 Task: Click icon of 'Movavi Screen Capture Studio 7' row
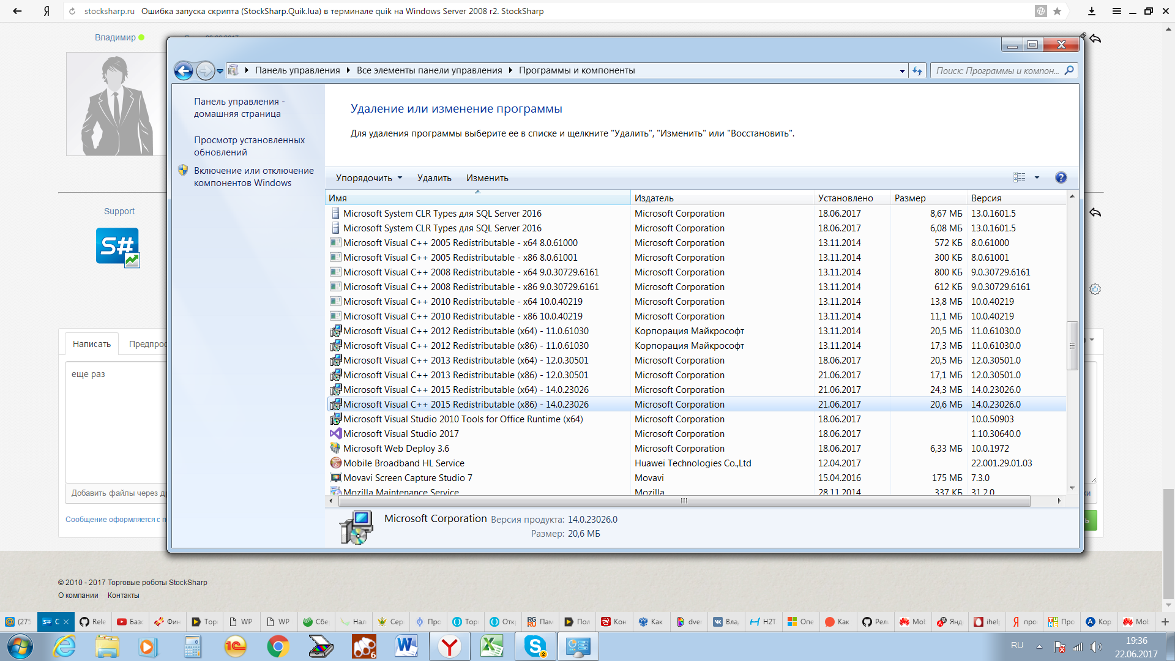pyautogui.click(x=335, y=478)
